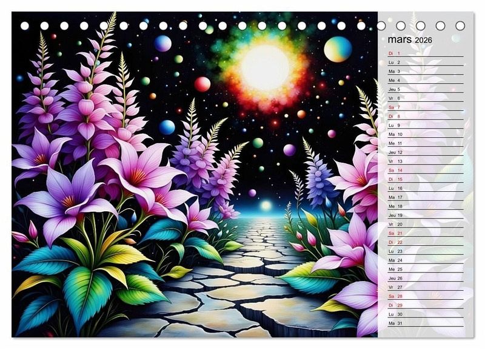Select the 'Me 25' date row

click(x=426, y=269)
